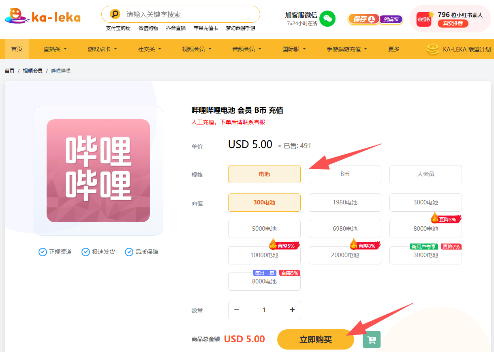Select the 大会员 specification option
The width and height of the screenshot is (494, 352).
(426, 174)
